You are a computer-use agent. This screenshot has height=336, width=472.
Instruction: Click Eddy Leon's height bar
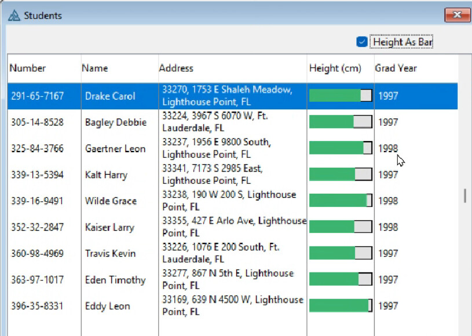coord(341,306)
